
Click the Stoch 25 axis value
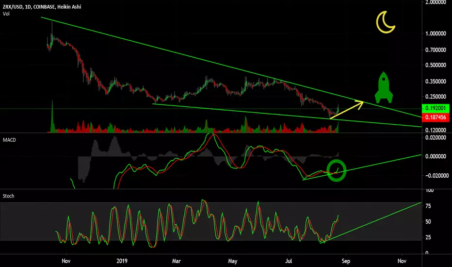click(x=428, y=237)
